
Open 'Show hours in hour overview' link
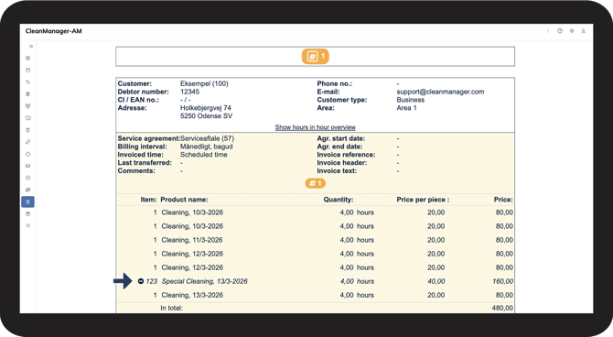click(315, 127)
